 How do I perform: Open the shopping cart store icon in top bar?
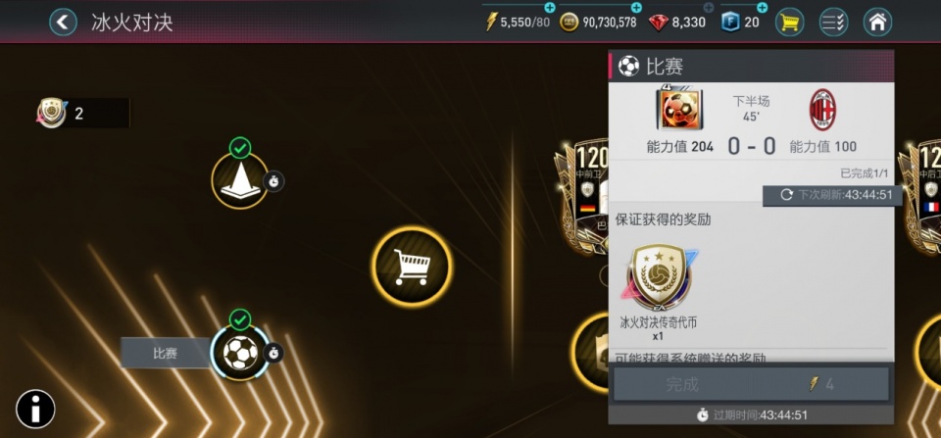click(x=789, y=23)
